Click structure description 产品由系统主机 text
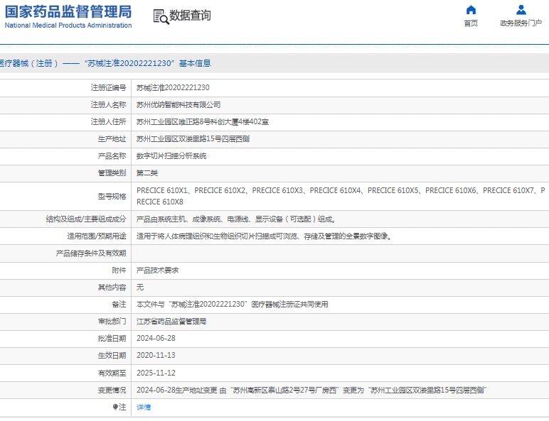 236,219
